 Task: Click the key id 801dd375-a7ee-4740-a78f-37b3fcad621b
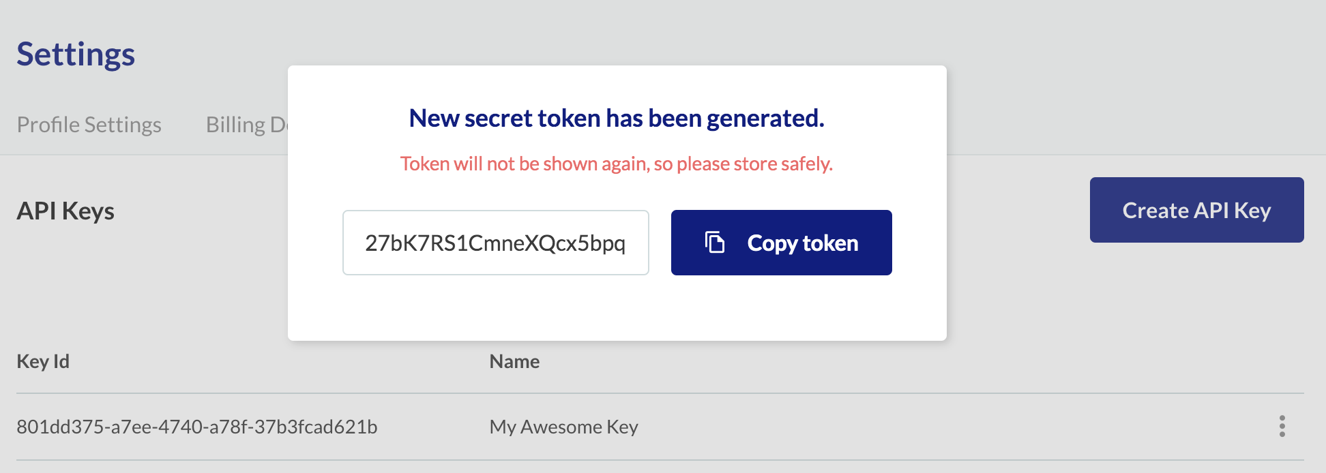[x=198, y=427]
